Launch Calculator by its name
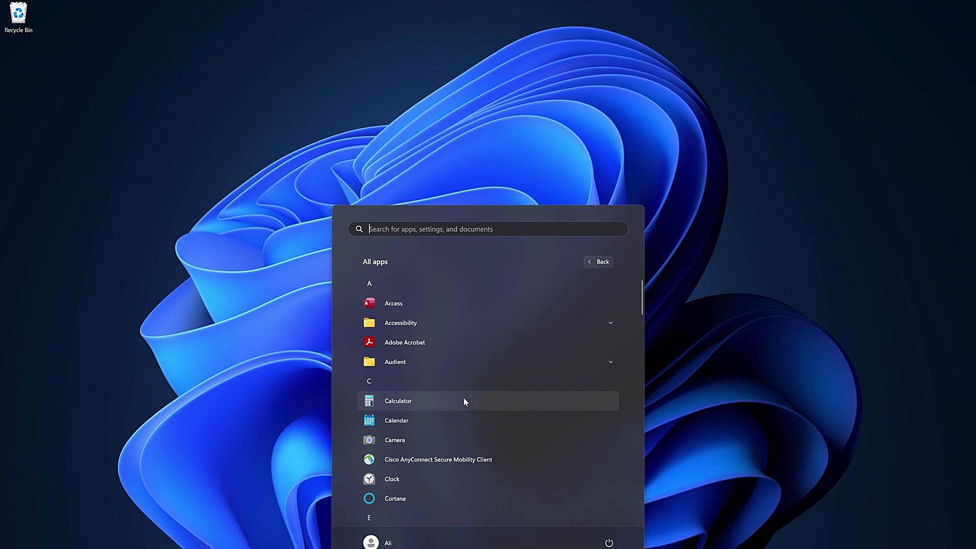The image size is (976, 549). (398, 401)
